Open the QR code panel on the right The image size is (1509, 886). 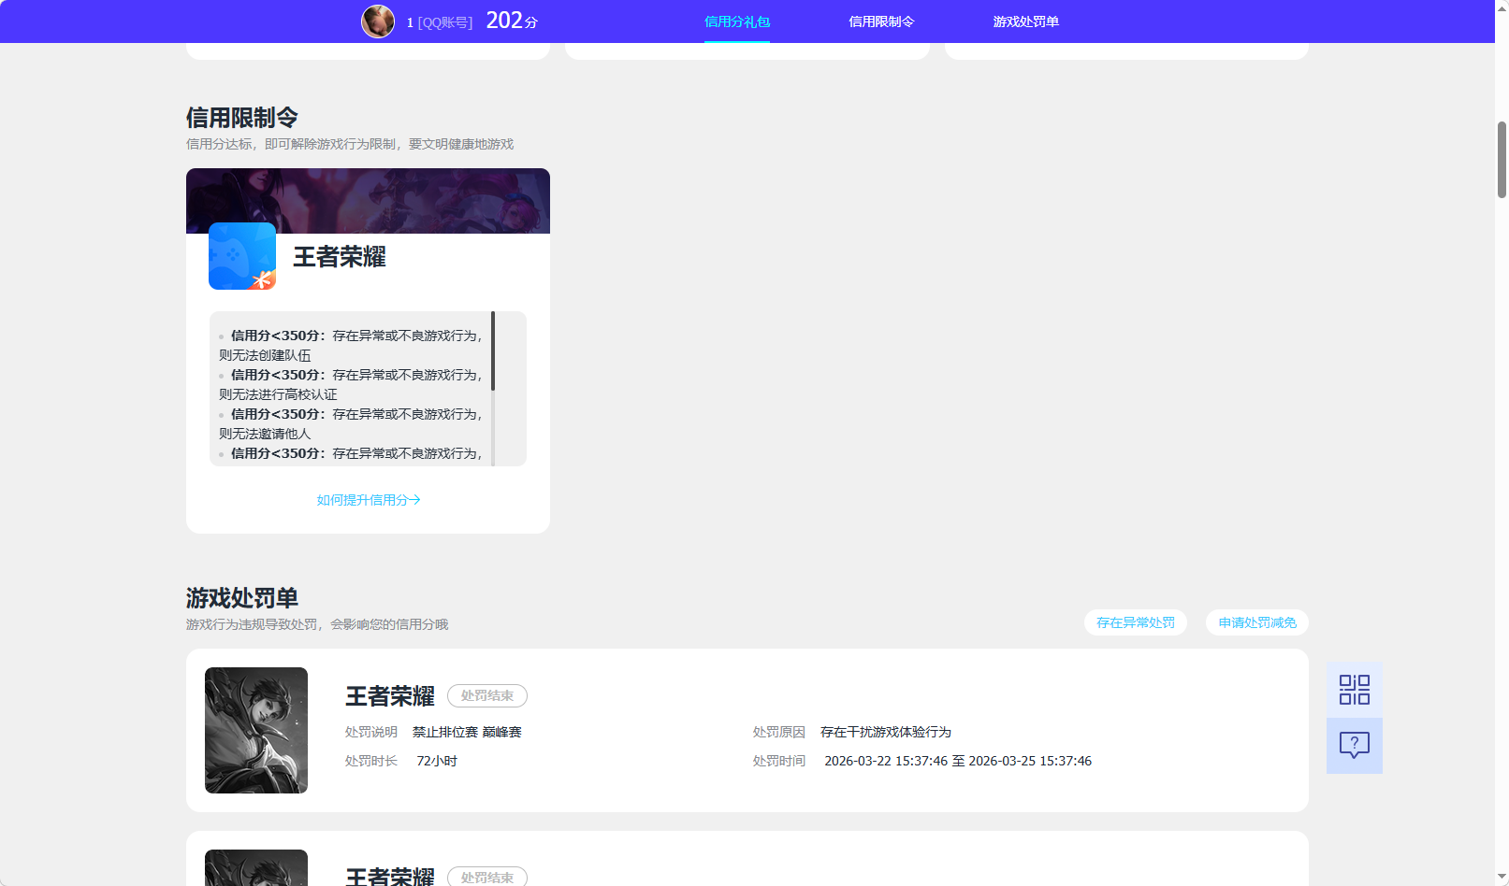(1354, 688)
